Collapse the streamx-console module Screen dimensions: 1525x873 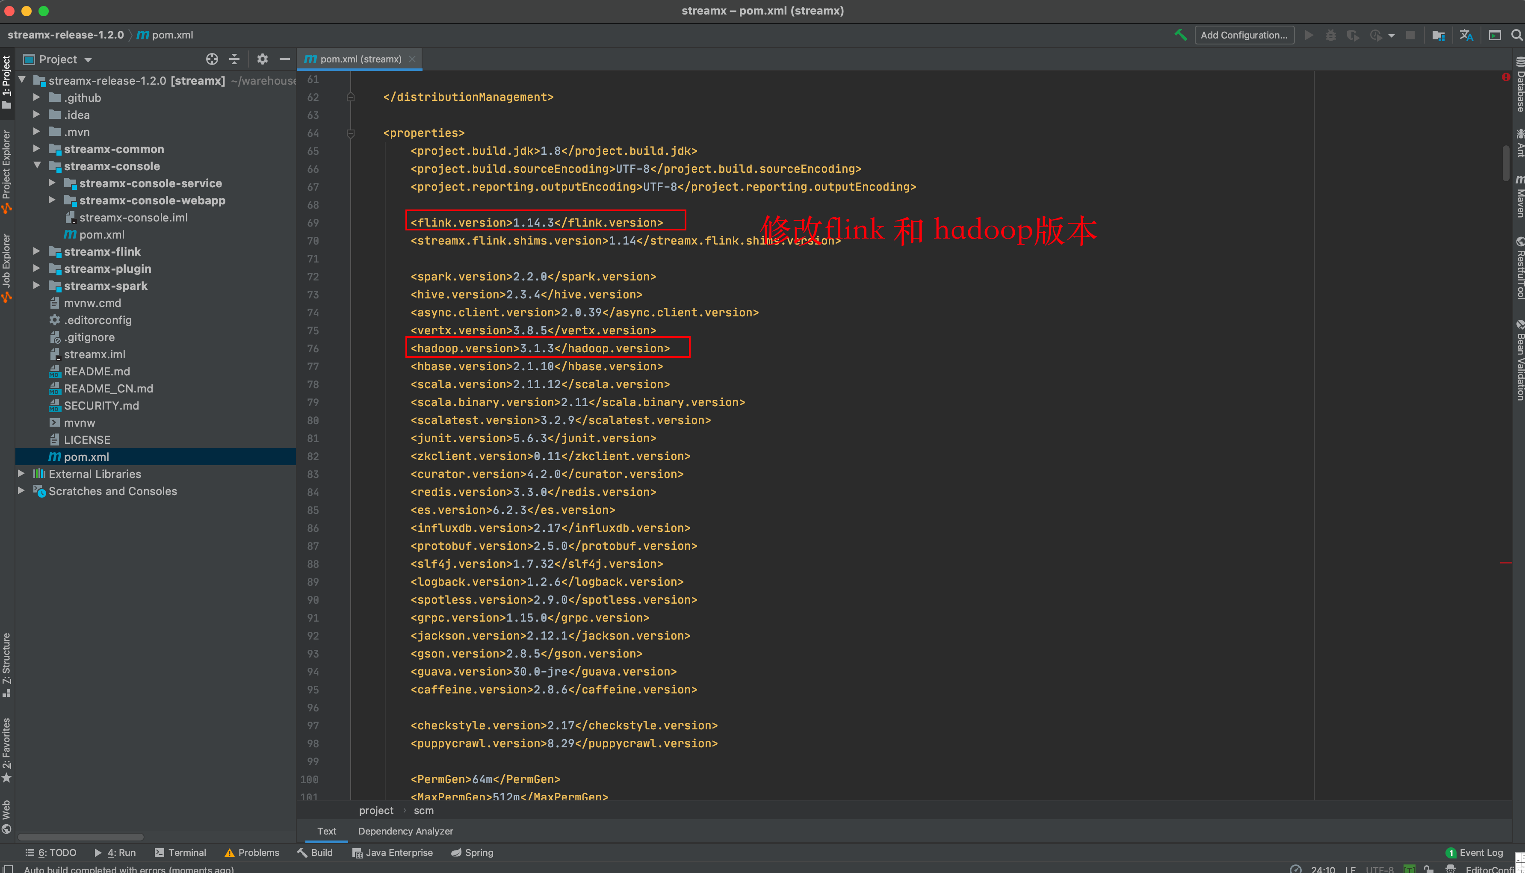click(37, 165)
